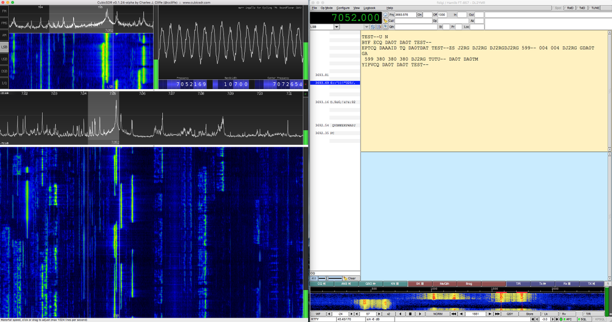This screenshot has height=322, width=612.
Task: Click the 7052.000 frequency display in fldigi
Action: [345, 17]
